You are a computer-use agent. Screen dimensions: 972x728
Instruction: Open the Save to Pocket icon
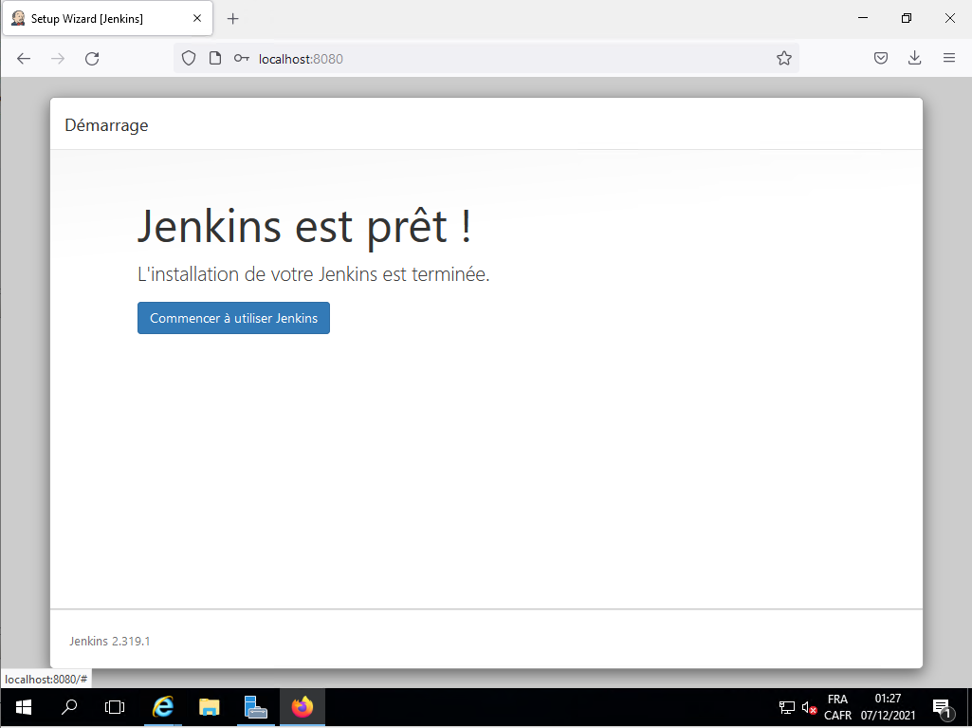pos(881,59)
